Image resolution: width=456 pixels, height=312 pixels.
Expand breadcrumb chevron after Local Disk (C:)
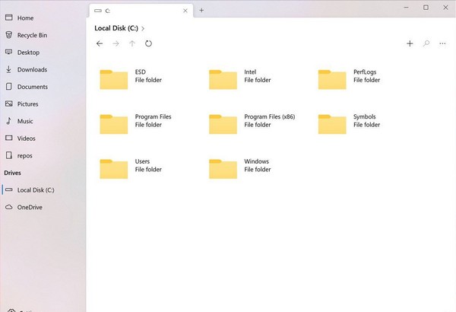click(143, 28)
